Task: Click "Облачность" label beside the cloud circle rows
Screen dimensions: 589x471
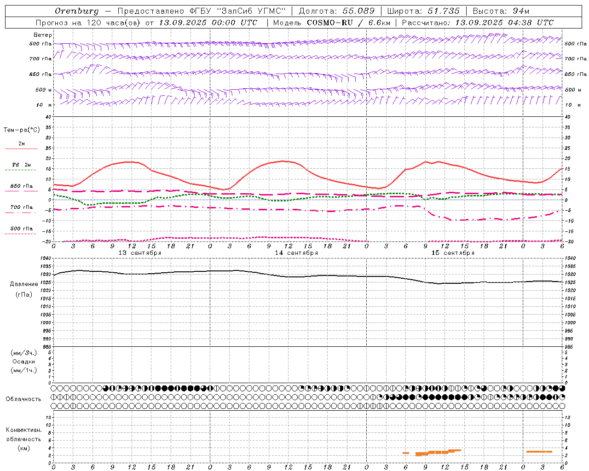Action: pyautogui.click(x=23, y=399)
